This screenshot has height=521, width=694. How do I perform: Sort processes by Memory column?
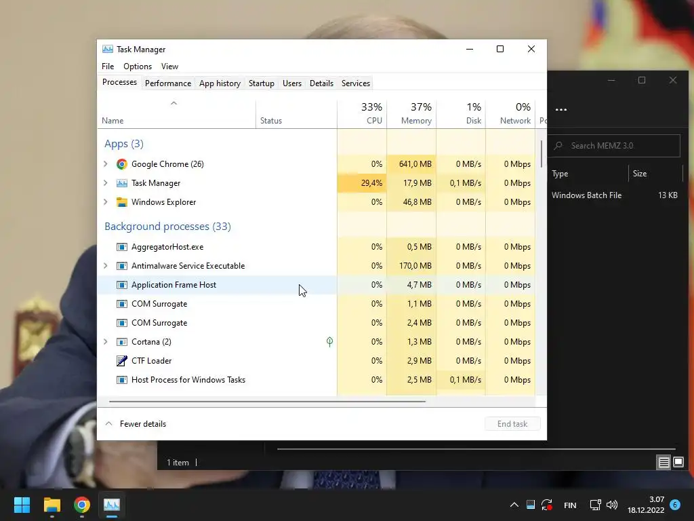[411, 113]
